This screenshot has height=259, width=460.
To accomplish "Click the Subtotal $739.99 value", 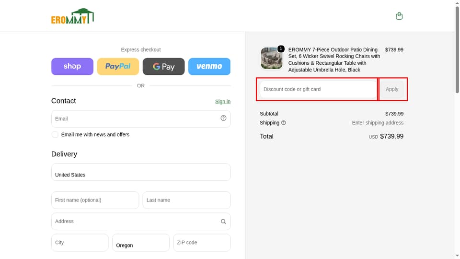I will pyautogui.click(x=394, y=114).
